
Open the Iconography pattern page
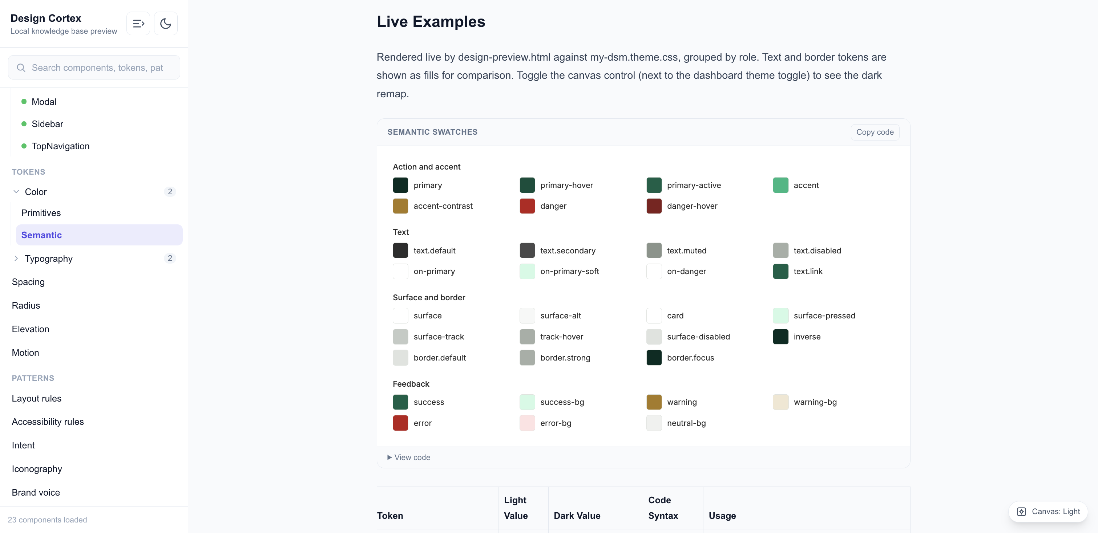point(37,469)
